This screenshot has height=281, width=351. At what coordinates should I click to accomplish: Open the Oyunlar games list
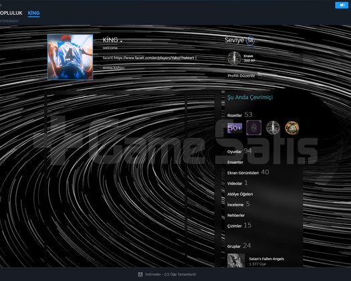[x=235, y=152]
